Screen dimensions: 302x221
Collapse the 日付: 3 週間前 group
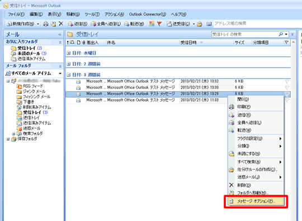69,75
